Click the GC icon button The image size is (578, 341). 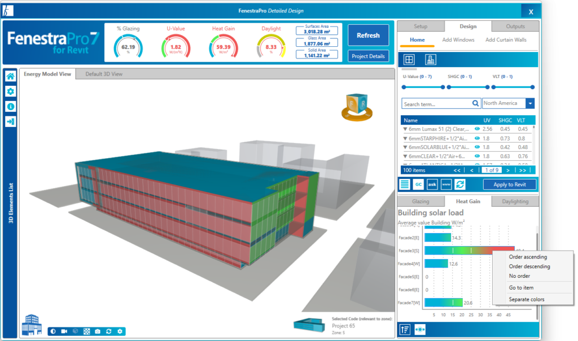pyautogui.click(x=418, y=184)
